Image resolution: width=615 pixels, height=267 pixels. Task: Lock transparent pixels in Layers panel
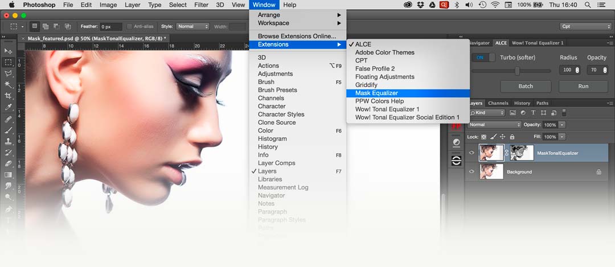tap(483, 137)
